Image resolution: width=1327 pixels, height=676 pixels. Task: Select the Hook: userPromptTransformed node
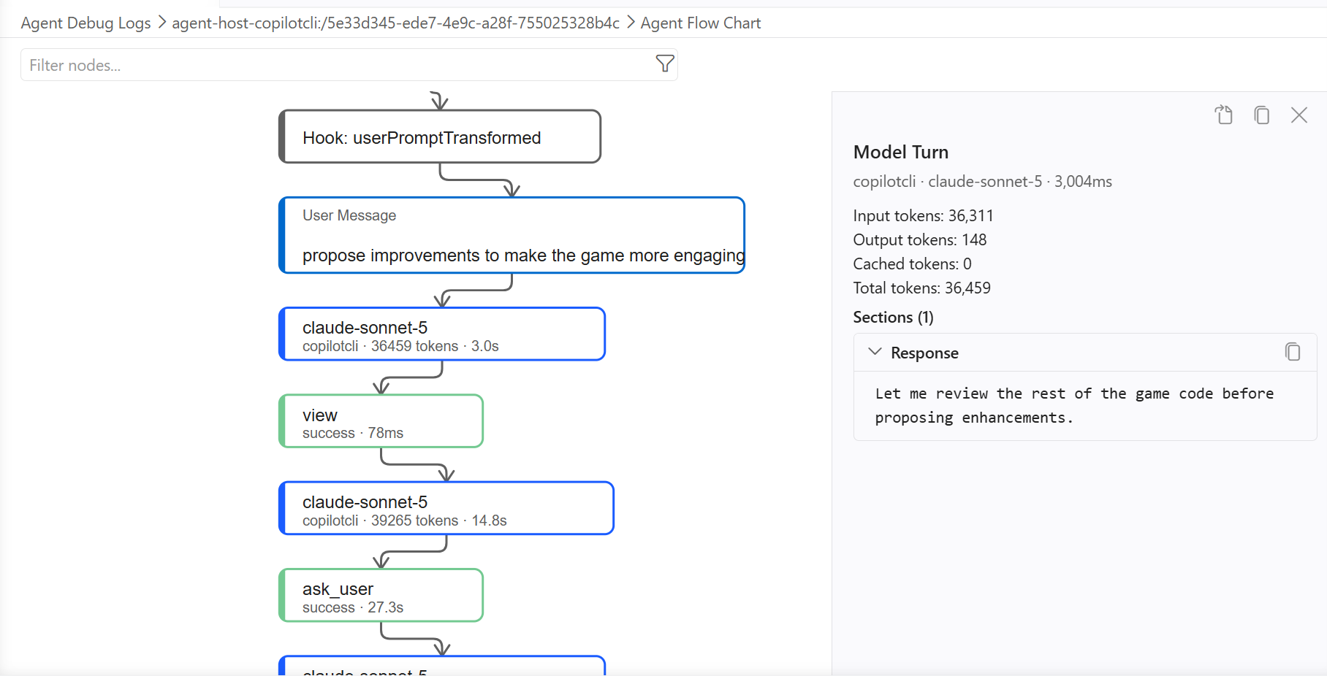point(440,137)
